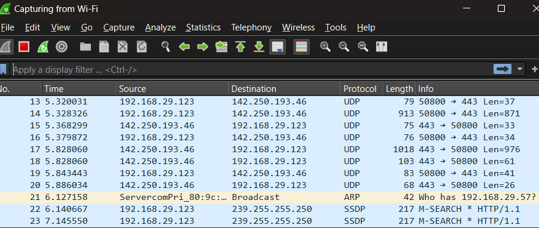Open capture options gear icon
The width and height of the screenshot is (539, 228).
(x=62, y=47)
